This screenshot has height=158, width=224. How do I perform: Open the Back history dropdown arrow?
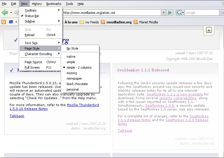click(11, 12)
